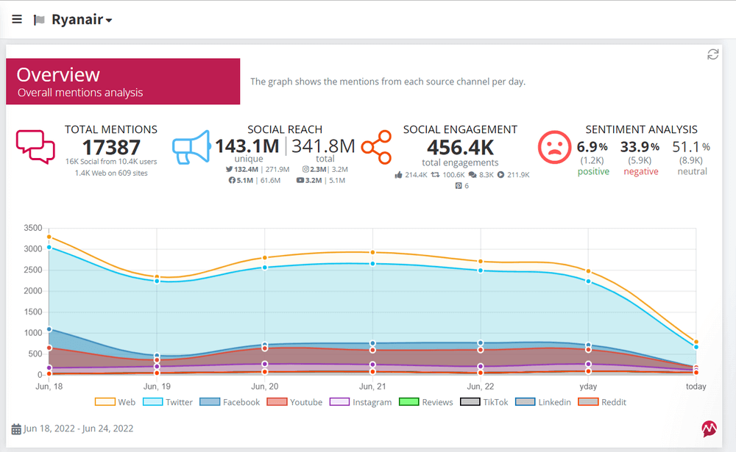
Task: Click the 17387 total mentions number
Action: (110, 148)
